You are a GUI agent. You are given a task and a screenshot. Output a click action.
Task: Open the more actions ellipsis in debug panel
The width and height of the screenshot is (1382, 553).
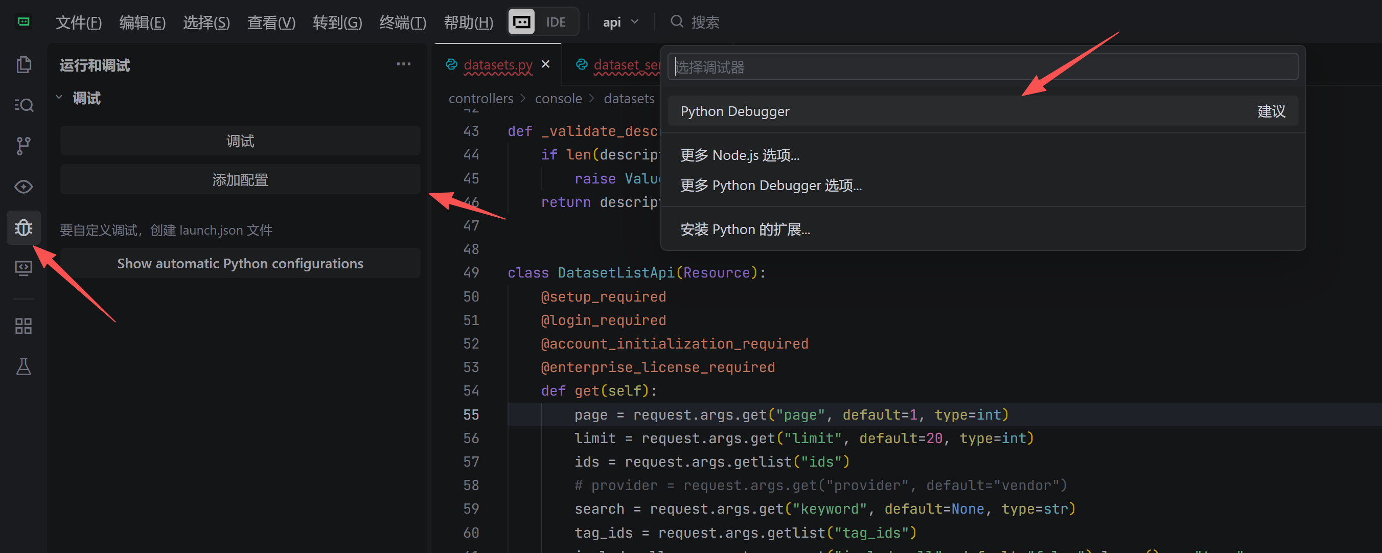[x=403, y=64]
